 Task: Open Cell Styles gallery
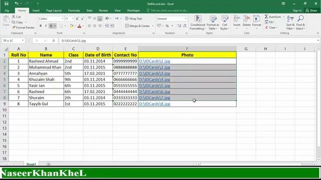225,22
